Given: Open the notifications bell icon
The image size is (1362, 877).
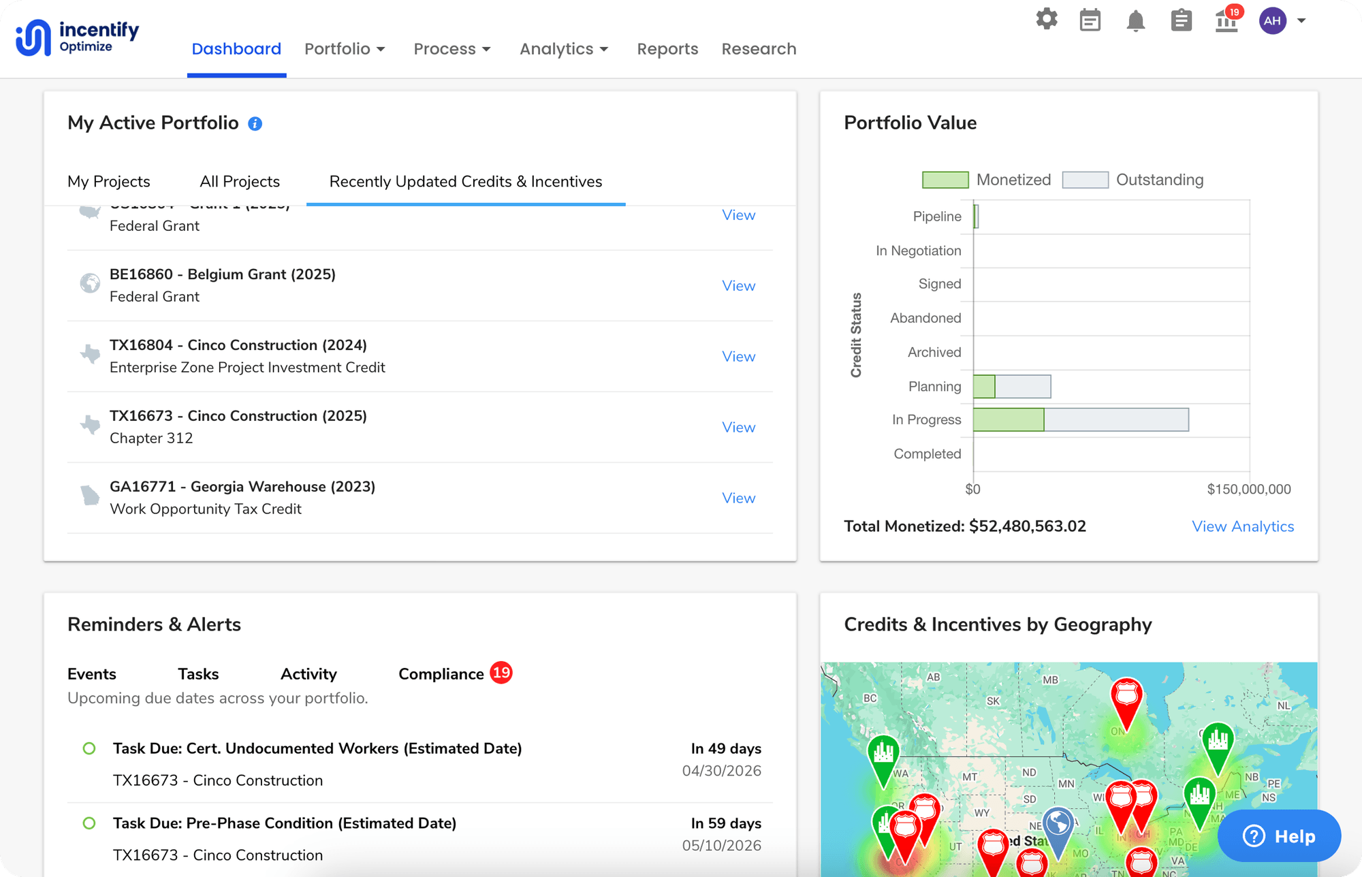Looking at the screenshot, I should pyautogui.click(x=1135, y=21).
